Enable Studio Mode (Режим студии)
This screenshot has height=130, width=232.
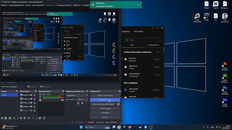click(x=105, y=108)
